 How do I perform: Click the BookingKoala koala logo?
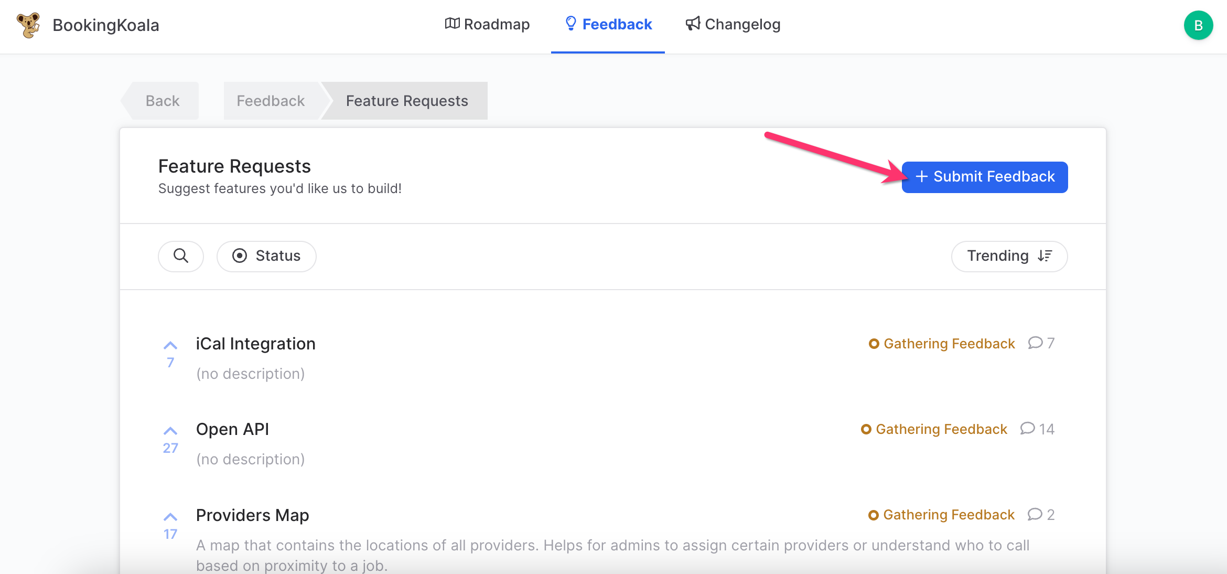click(x=28, y=25)
